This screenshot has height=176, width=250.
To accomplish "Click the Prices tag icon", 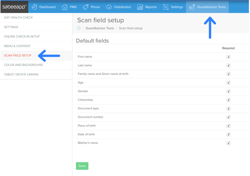I will [86, 7].
